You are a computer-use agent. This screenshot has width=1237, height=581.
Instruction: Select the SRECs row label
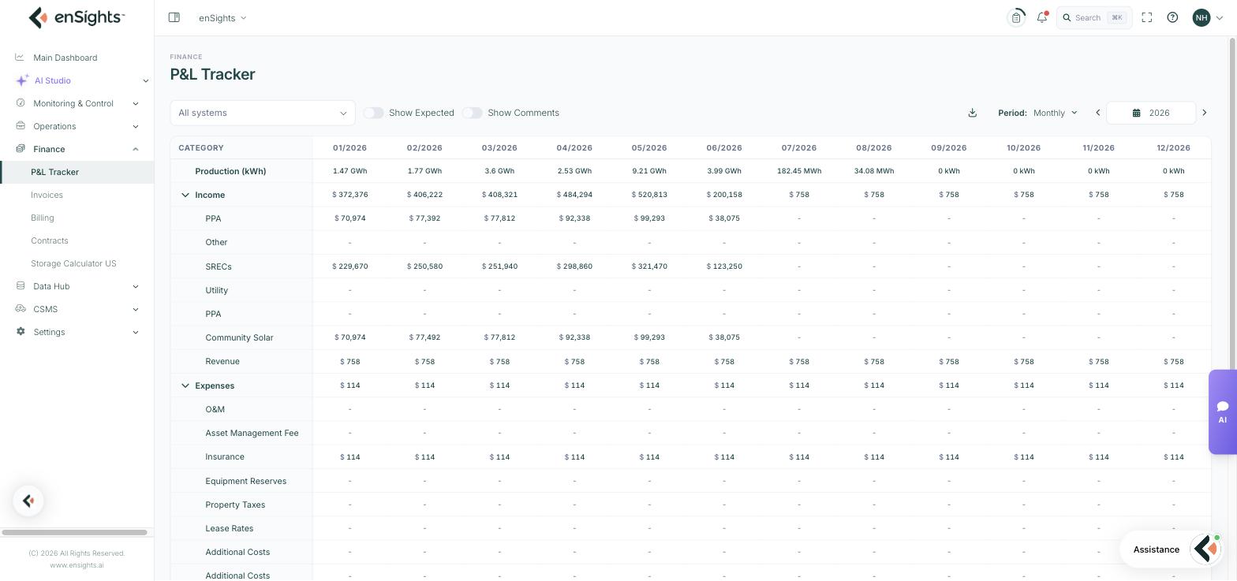[219, 266]
